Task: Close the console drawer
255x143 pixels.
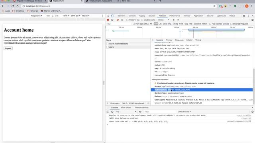Action: click(252, 108)
